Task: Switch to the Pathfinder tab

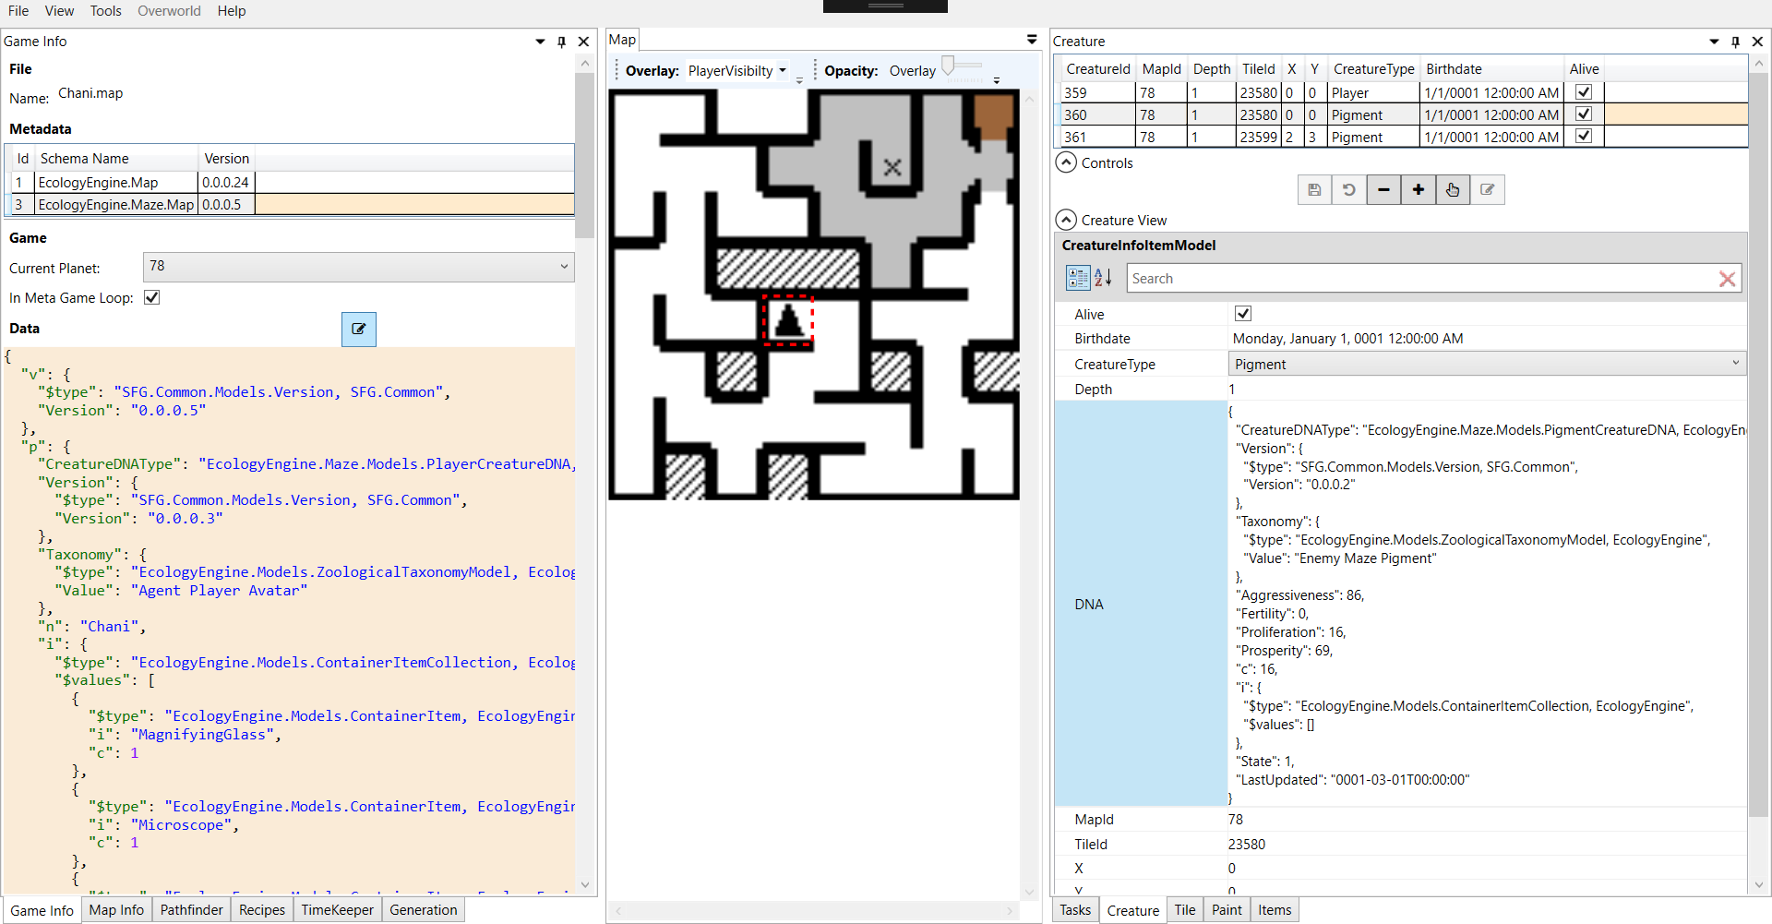Action: [191, 910]
